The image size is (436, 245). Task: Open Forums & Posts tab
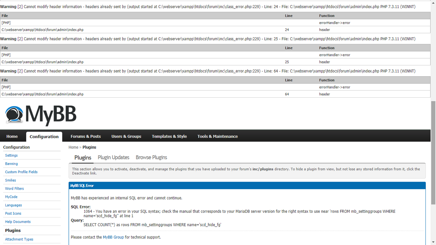[x=85, y=136]
